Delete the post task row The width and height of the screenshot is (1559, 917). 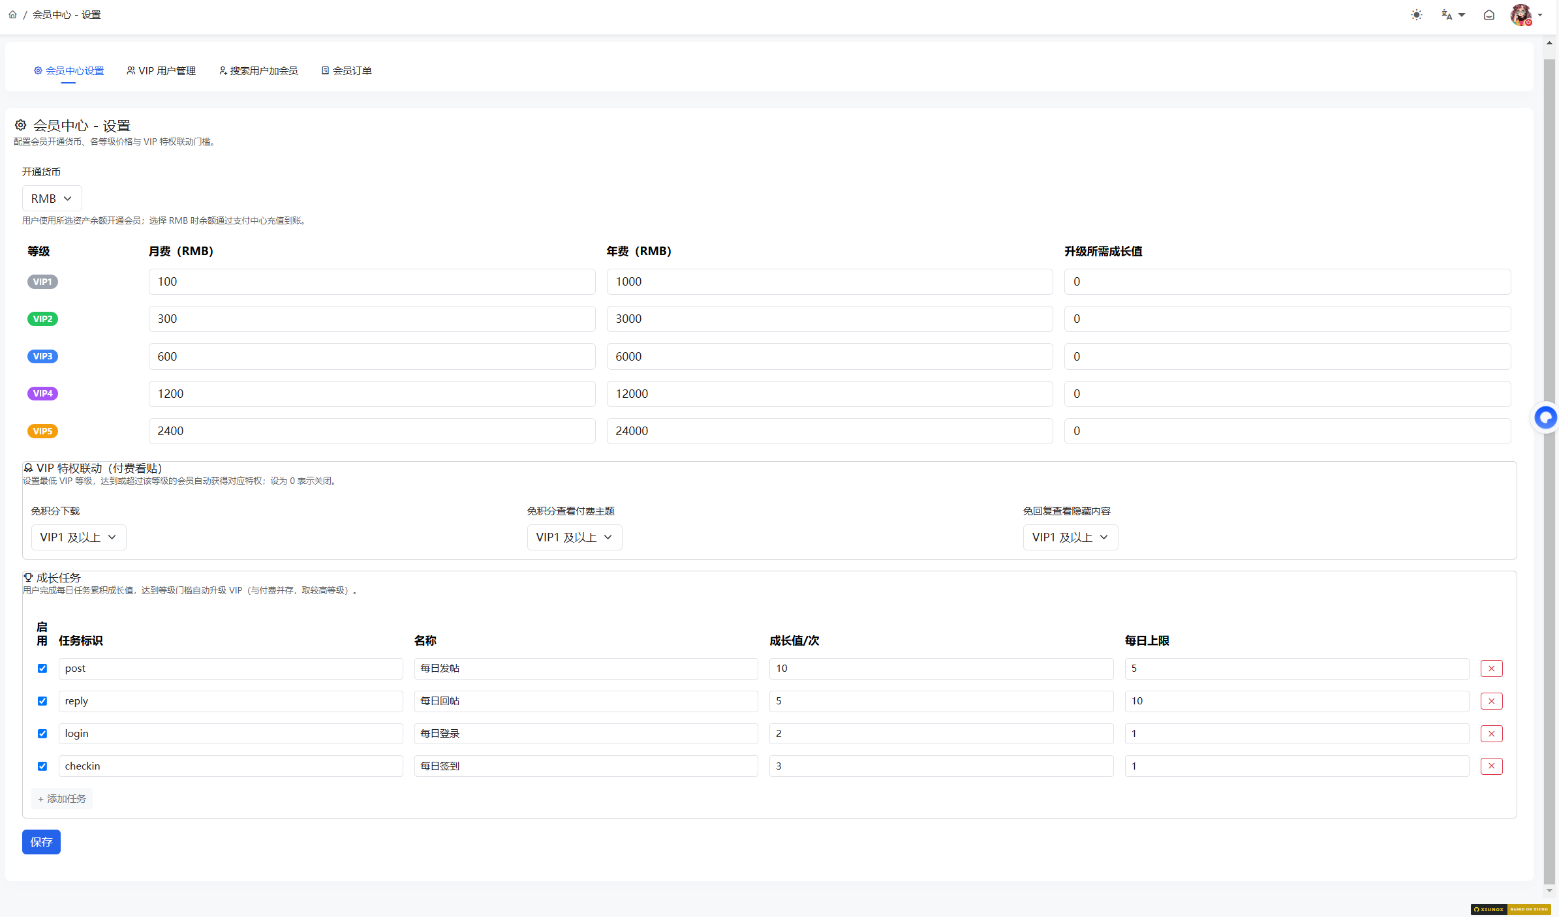pyautogui.click(x=1491, y=669)
